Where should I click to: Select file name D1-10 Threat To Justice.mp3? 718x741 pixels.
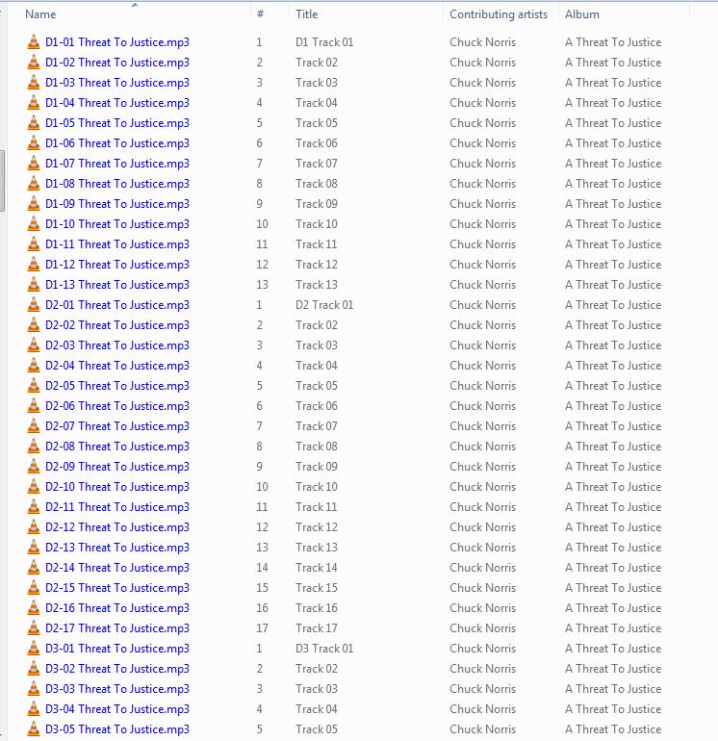click(117, 224)
